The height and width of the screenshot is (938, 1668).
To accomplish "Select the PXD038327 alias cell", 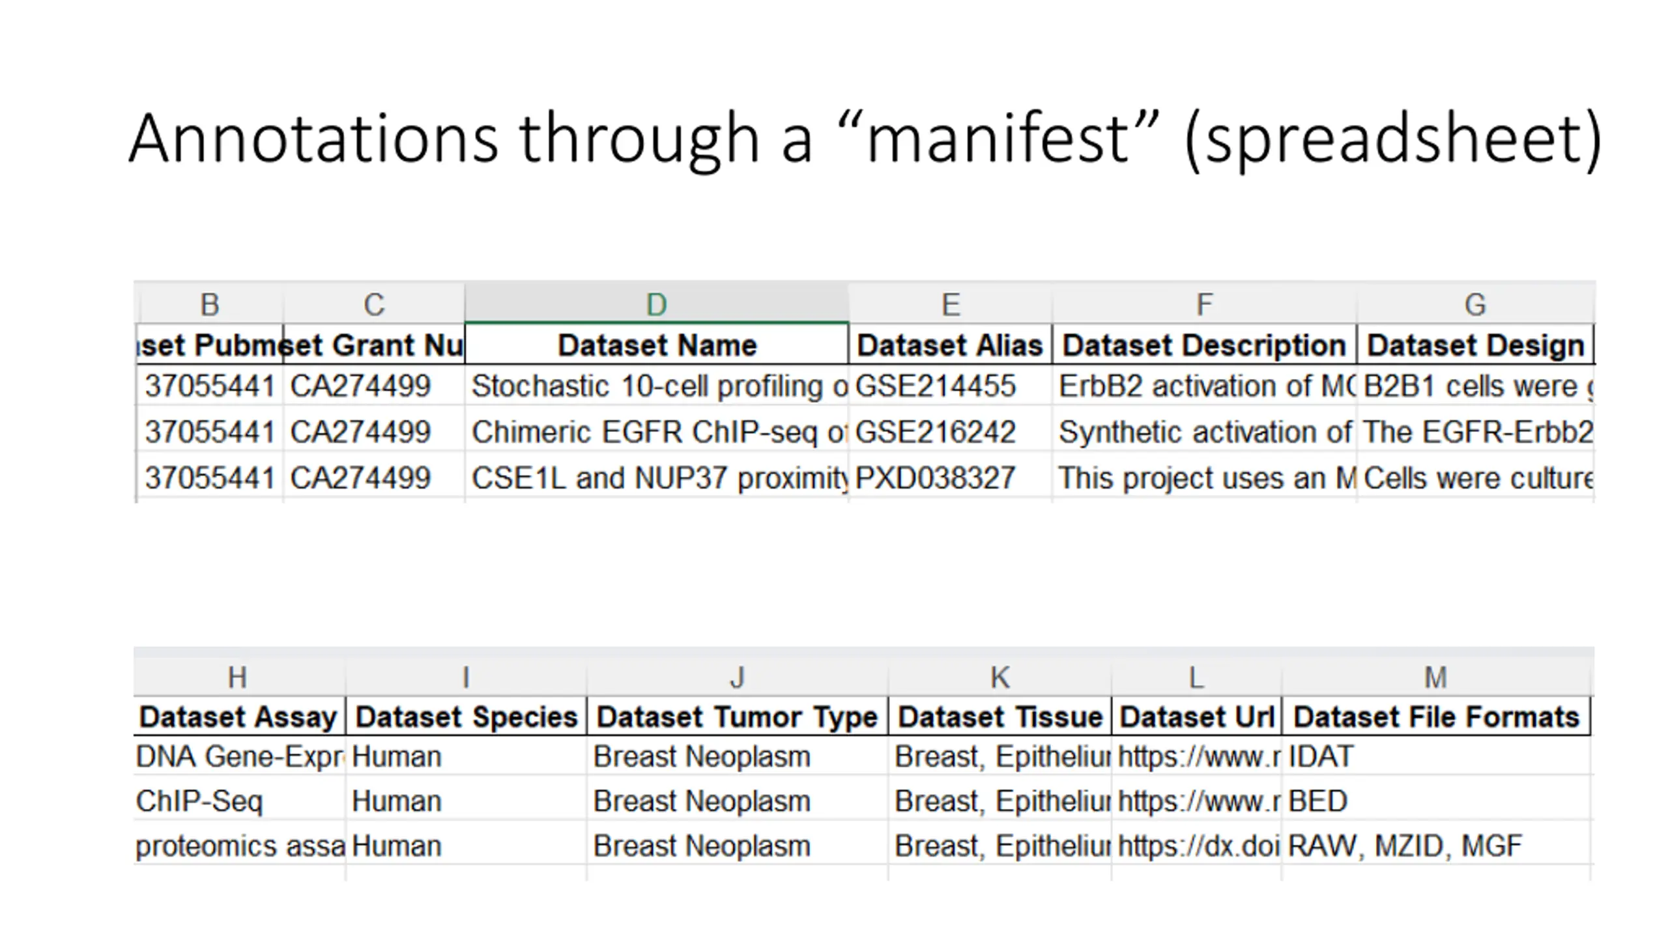I will click(x=950, y=477).
